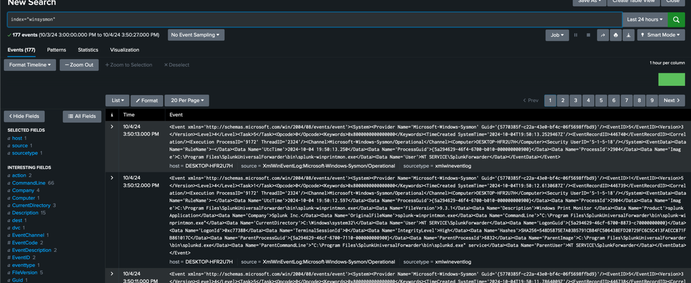691x283 pixels.
Task: Open the Computer interesting field
Action: (24, 198)
